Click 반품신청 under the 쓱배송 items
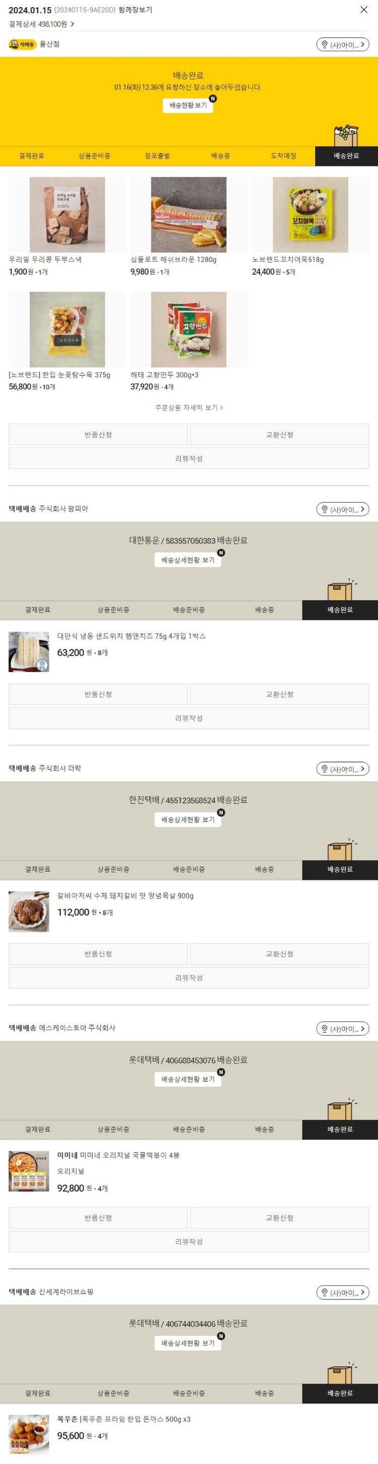378x1464 pixels. (x=98, y=435)
